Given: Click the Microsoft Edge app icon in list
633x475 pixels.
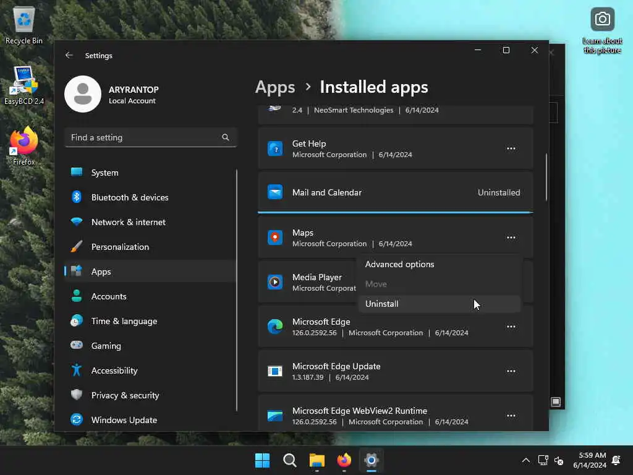Looking at the screenshot, I should tap(275, 327).
